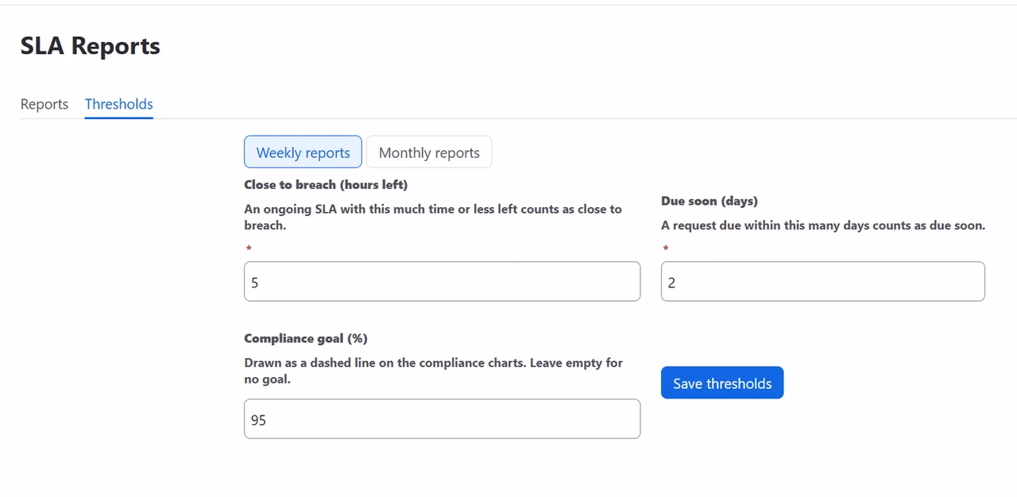Click the Close to breach hours input
Image resolution: width=1017 pixels, height=497 pixels.
click(x=442, y=282)
